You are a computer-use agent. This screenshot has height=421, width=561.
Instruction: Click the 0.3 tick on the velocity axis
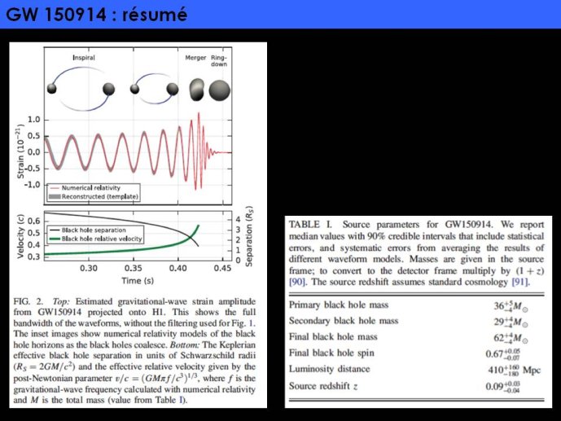coord(34,257)
